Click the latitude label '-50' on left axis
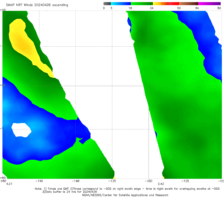The height and width of the screenshot is (197, 224). point(3,85)
